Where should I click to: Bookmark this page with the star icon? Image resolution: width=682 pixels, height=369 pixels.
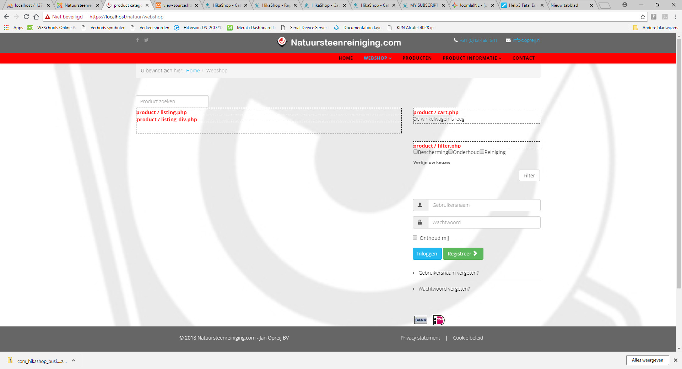(643, 17)
